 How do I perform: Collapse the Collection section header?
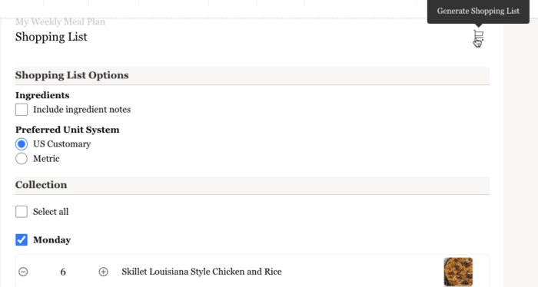point(253,185)
